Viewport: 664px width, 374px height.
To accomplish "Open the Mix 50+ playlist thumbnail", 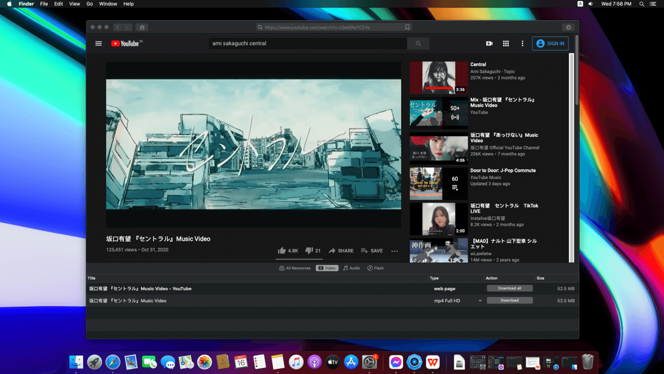I will point(439,113).
